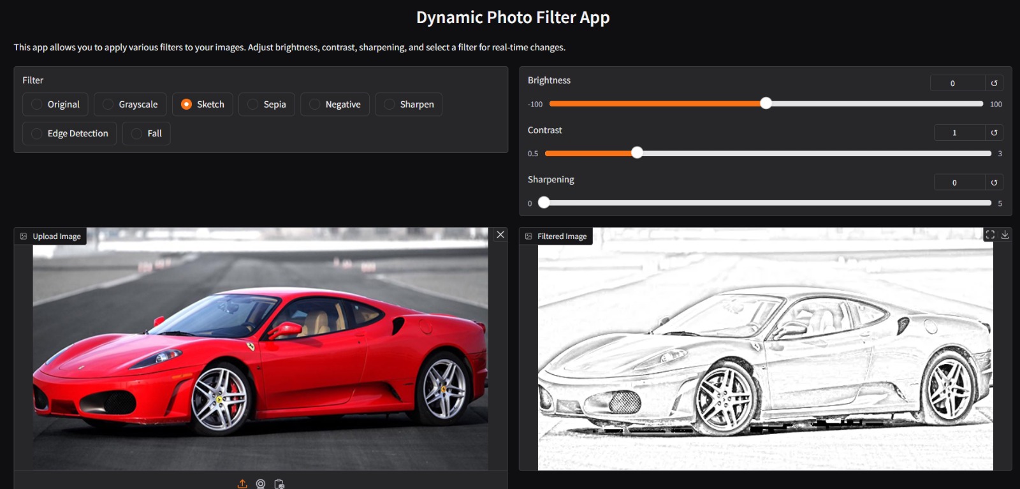Click the Sharpening slider handle

[544, 203]
